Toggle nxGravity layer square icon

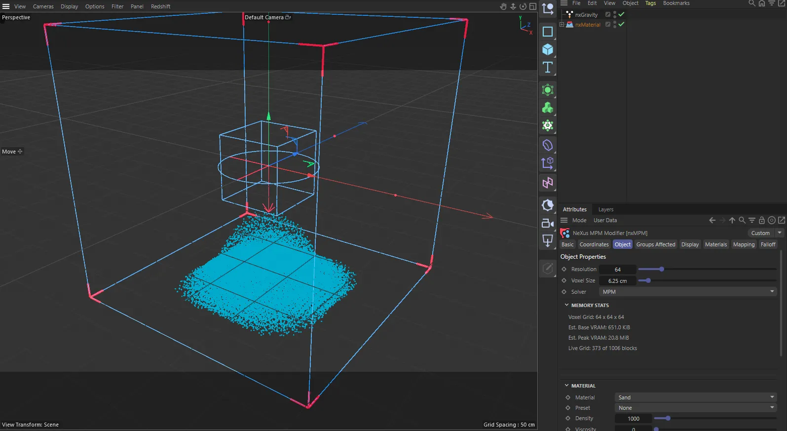click(x=608, y=14)
